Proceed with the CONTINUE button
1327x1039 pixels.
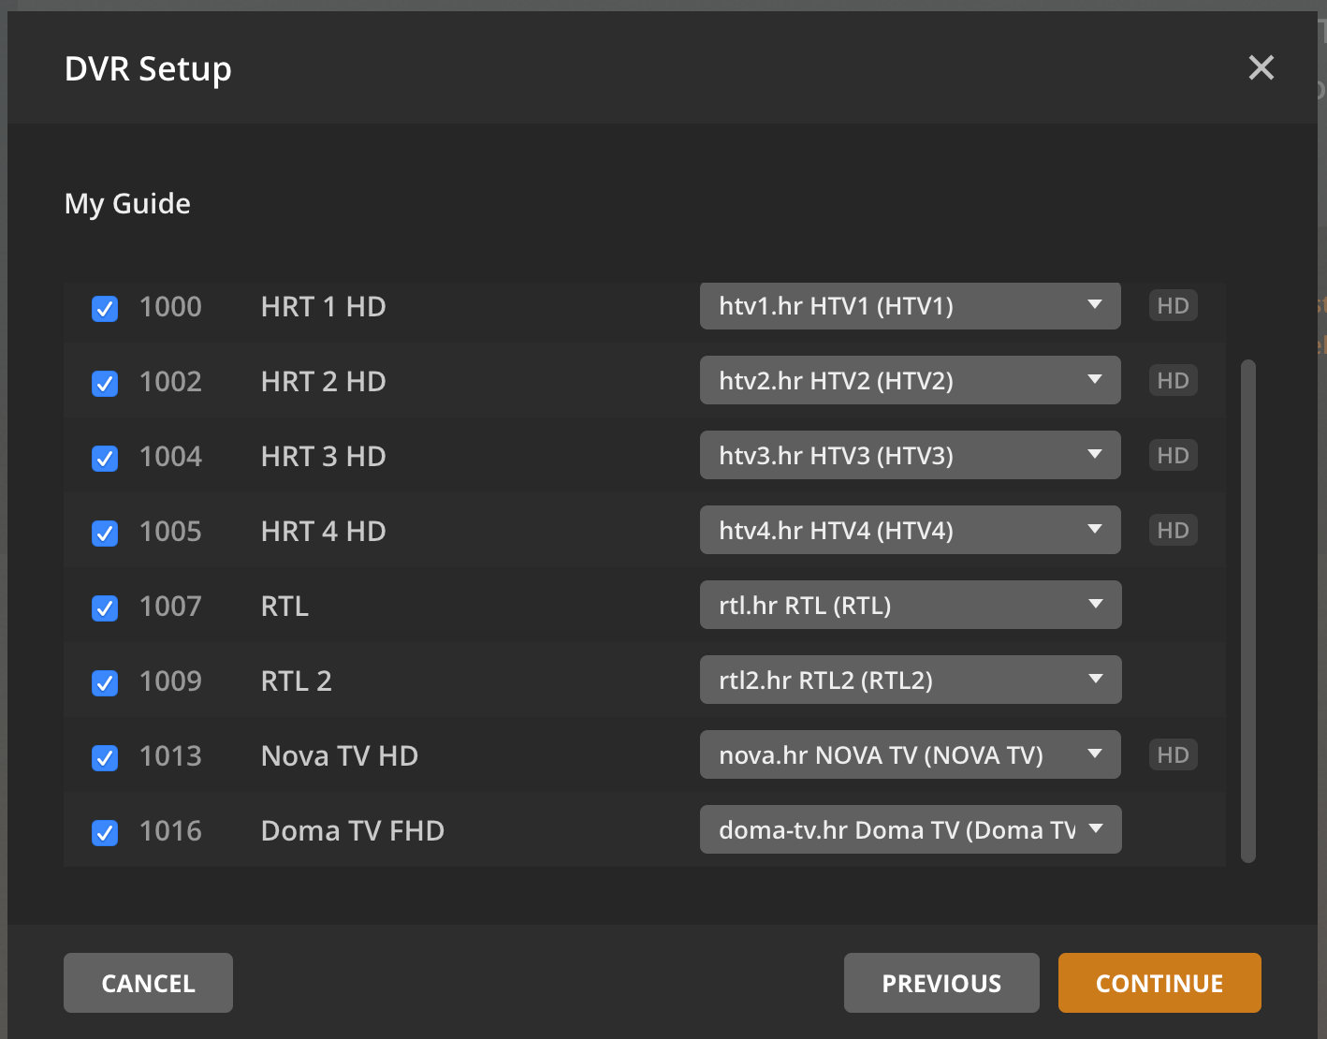pyautogui.click(x=1159, y=983)
